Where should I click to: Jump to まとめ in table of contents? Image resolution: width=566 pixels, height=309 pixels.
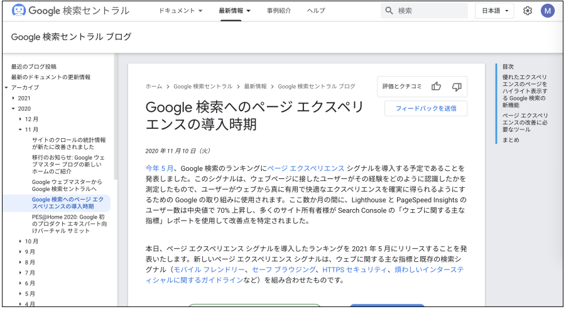point(511,140)
